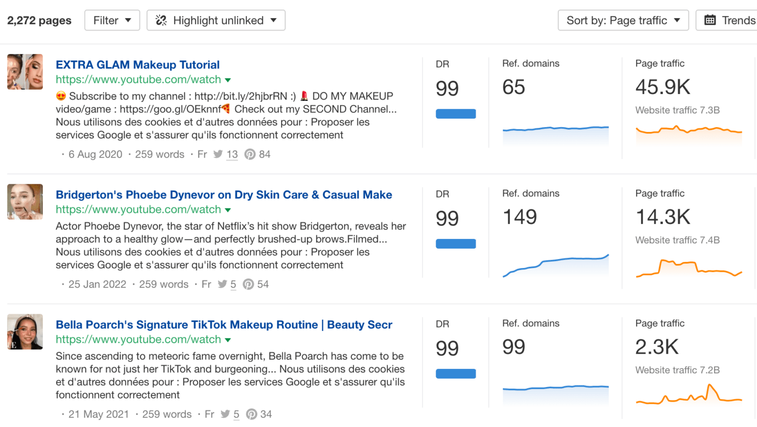Image resolution: width=757 pixels, height=427 pixels.
Task: Expand the URL caret on Bella Poarch result
Action: (x=228, y=339)
